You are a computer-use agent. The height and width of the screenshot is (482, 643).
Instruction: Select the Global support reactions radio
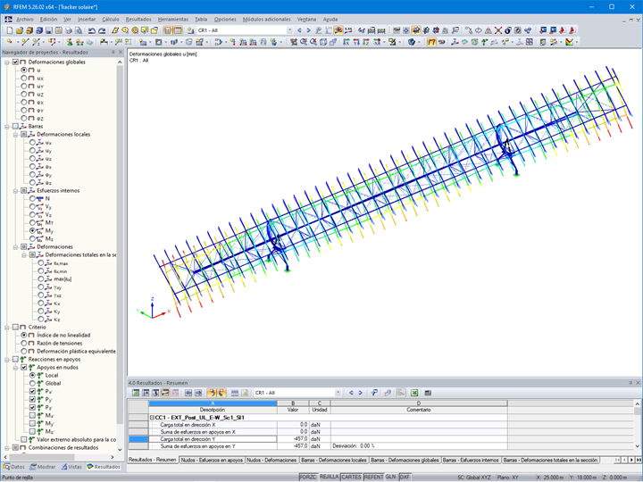32,383
